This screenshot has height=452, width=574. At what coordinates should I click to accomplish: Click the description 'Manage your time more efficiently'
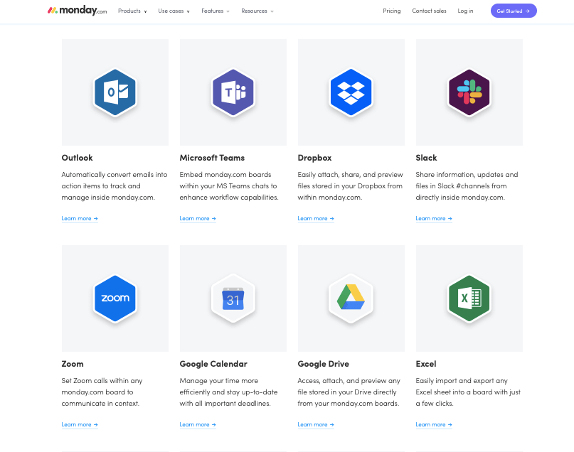(x=228, y=392)
